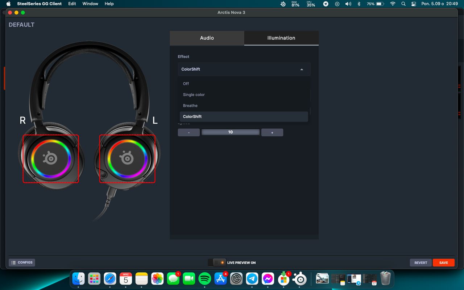Click SteelSeries icon in menu bar
The image size is (464, 290).
(x=283, y=4)
